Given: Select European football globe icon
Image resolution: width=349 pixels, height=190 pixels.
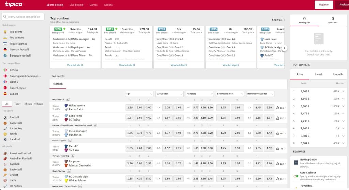Looking at the screenshot, I should click(5, 56).
